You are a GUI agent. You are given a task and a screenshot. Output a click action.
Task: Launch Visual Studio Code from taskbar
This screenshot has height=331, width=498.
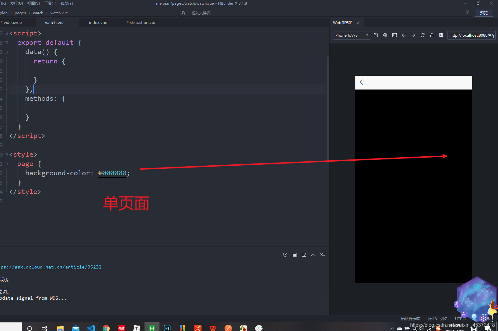click(91, 328)
